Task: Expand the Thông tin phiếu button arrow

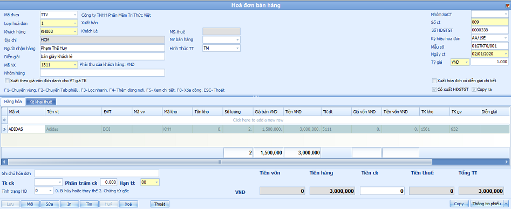Action: click(x=506, y=204)
